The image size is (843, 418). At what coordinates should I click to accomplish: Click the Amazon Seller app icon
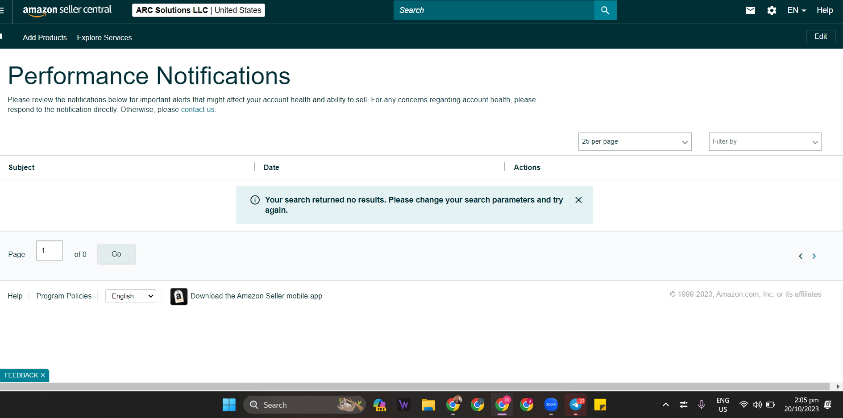(x=179, y=296)
